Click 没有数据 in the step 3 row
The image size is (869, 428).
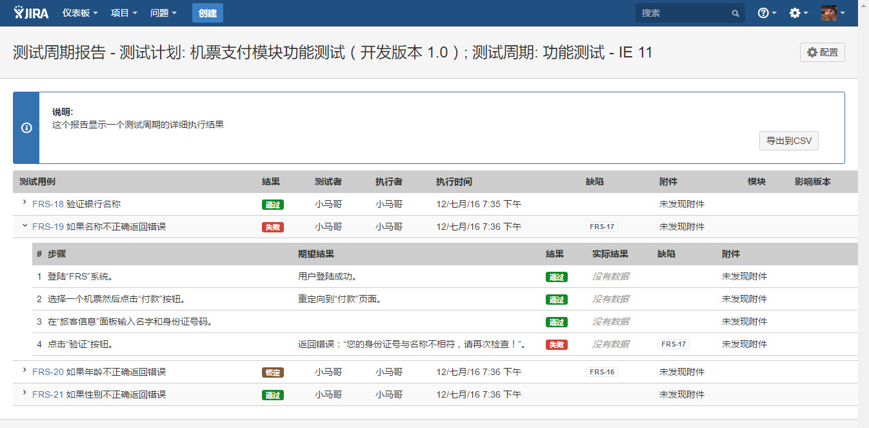tap(611, 321)
